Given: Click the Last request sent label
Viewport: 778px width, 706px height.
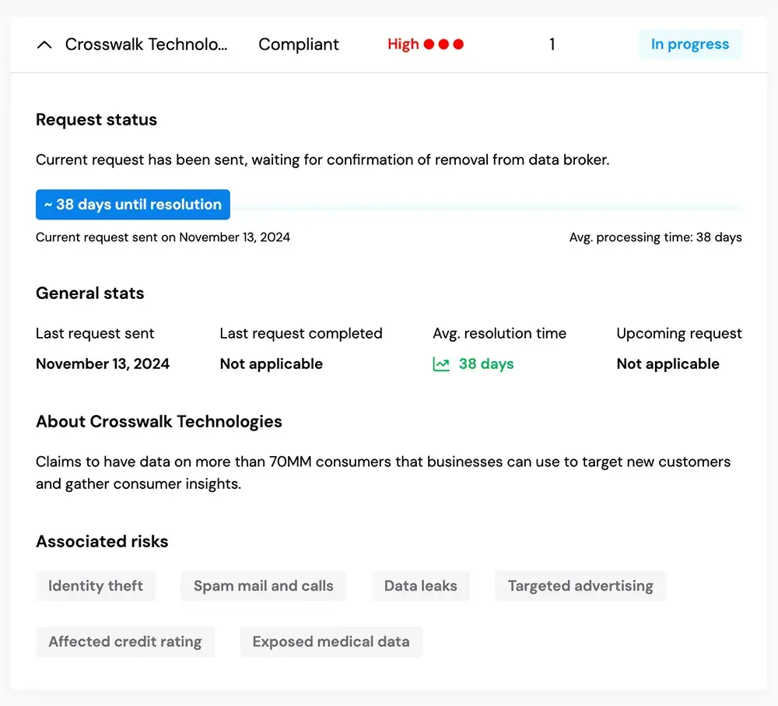Looking at the screenshot, I should 95,333.
